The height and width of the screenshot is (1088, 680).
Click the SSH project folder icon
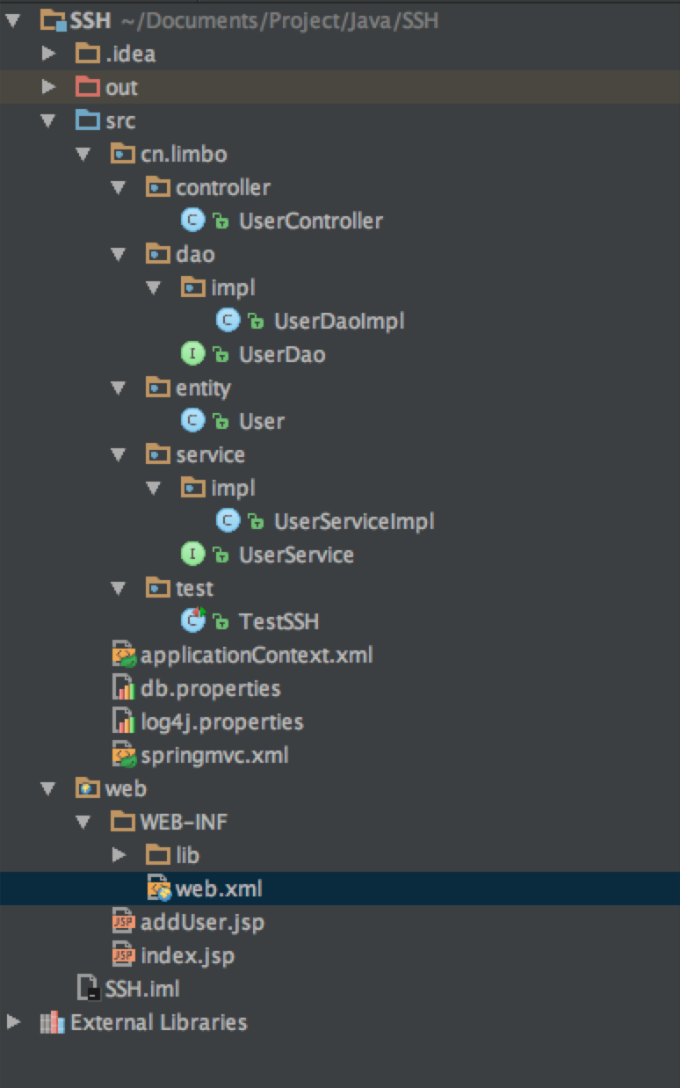(x=54, y=19)
